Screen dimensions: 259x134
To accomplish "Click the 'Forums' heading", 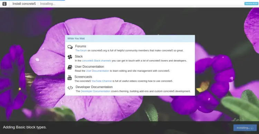I will (x=80, y=46).
